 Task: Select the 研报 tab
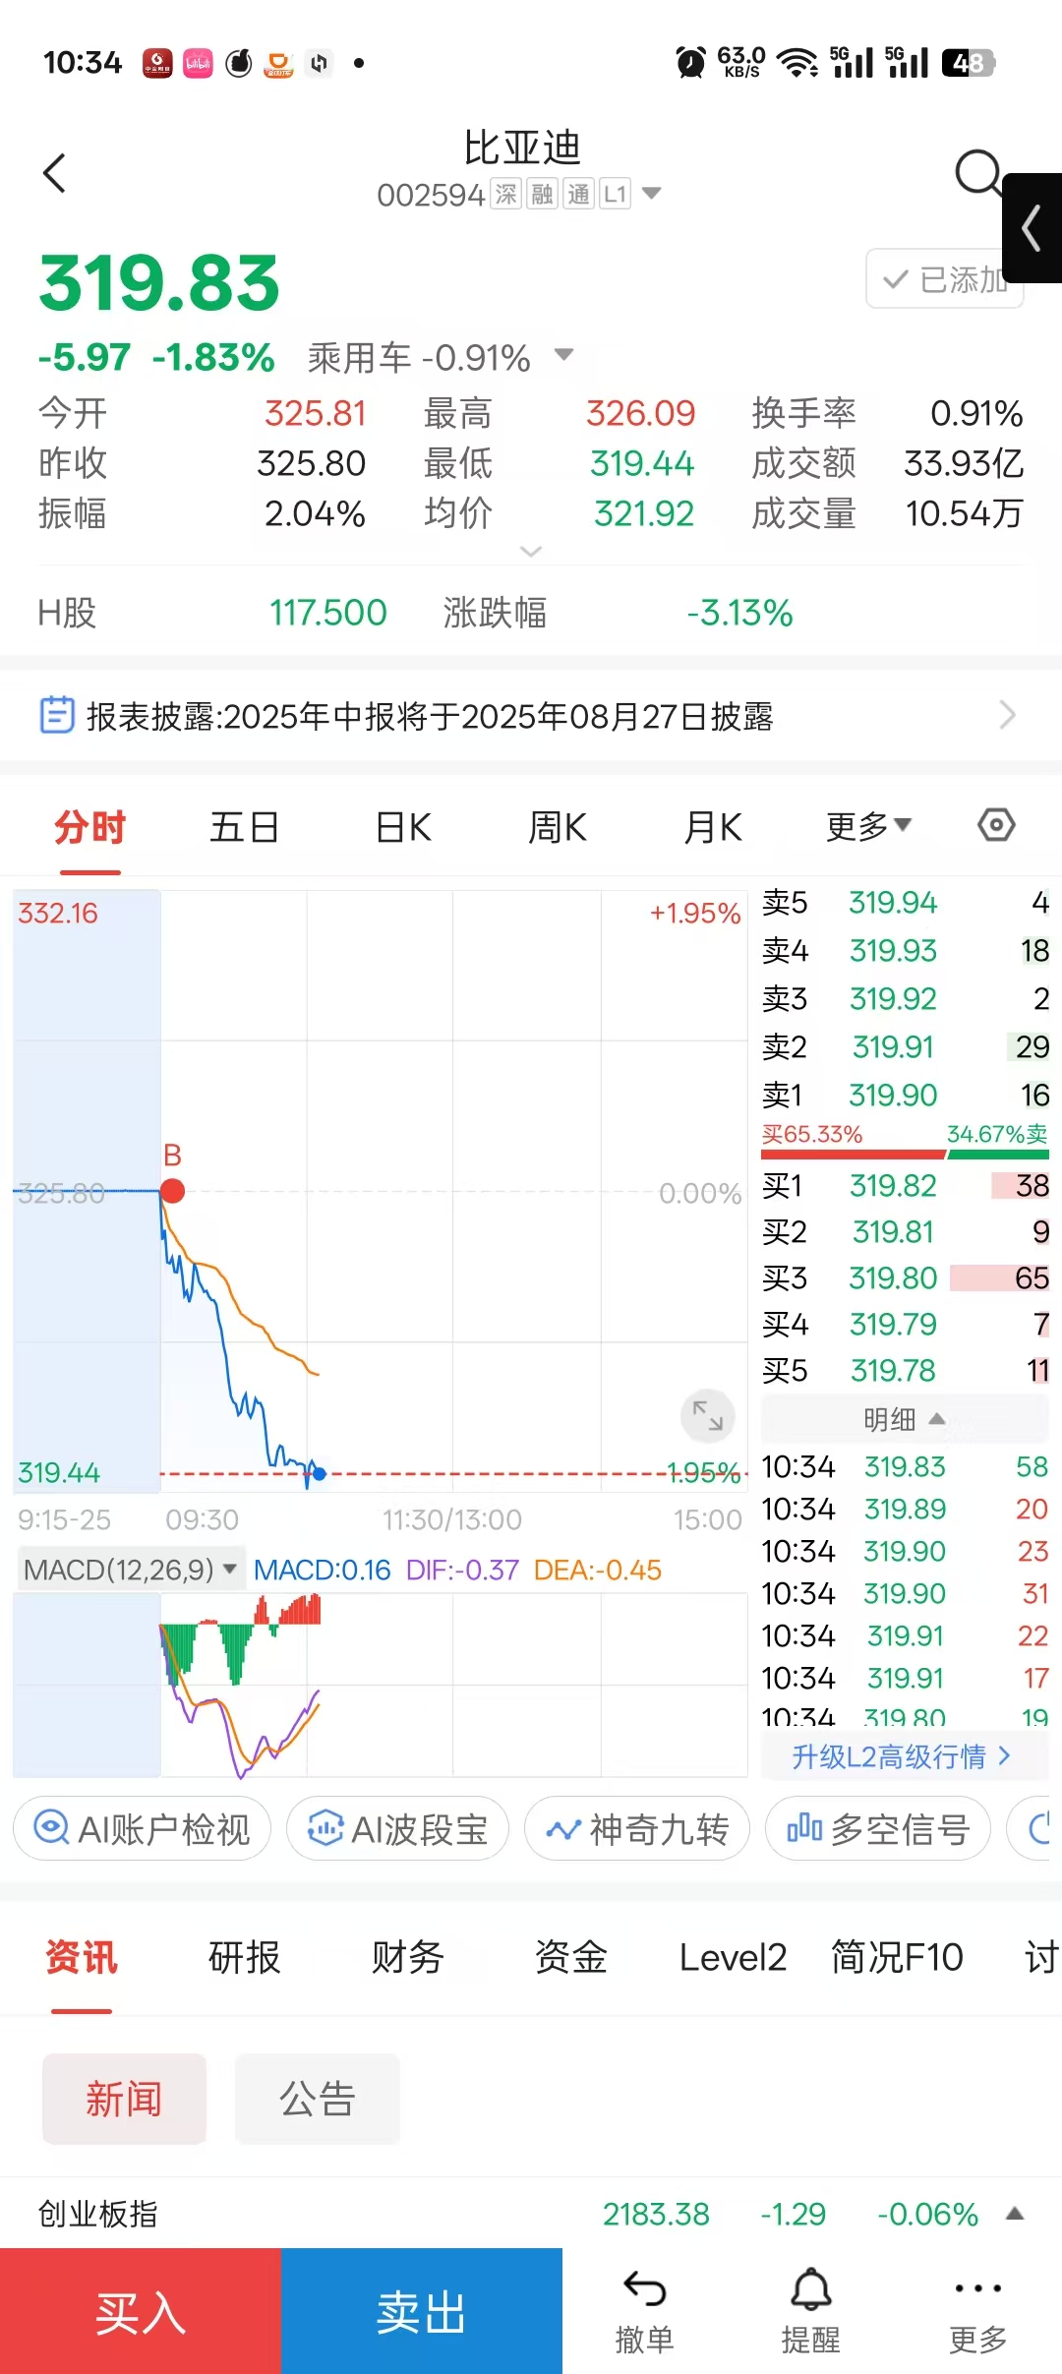(244, 1957)
